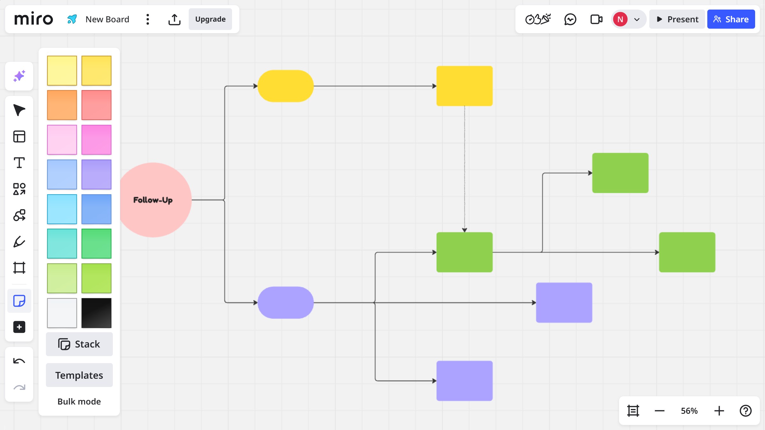The height and width of the screenshot is (430, 765).
Task: Open sticky note Templates
Action: (79, 375)
